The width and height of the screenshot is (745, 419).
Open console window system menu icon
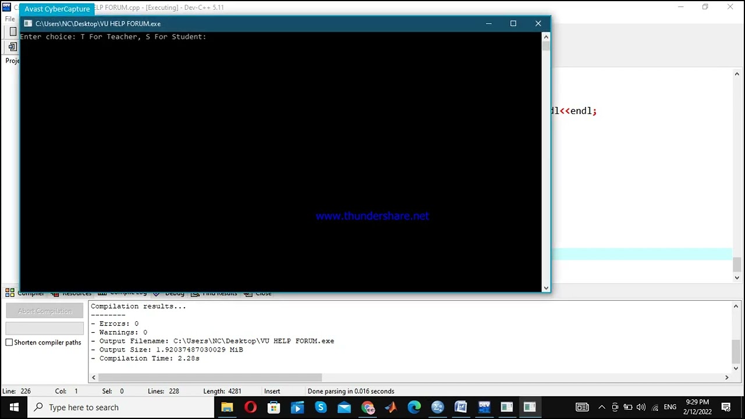tap(28, 24)
